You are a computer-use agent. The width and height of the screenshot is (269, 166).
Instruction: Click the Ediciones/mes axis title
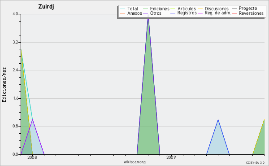tap(4, 85)
